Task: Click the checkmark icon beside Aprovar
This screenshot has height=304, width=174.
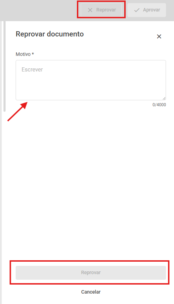Action: [x=137, y=10]
